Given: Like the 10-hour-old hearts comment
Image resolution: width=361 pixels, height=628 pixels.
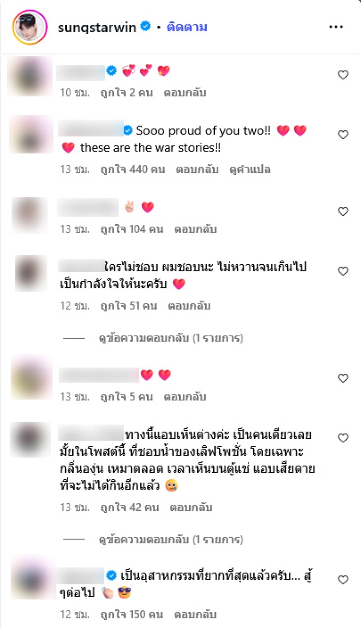Looking at the screenshot, I should click(343, 75).
